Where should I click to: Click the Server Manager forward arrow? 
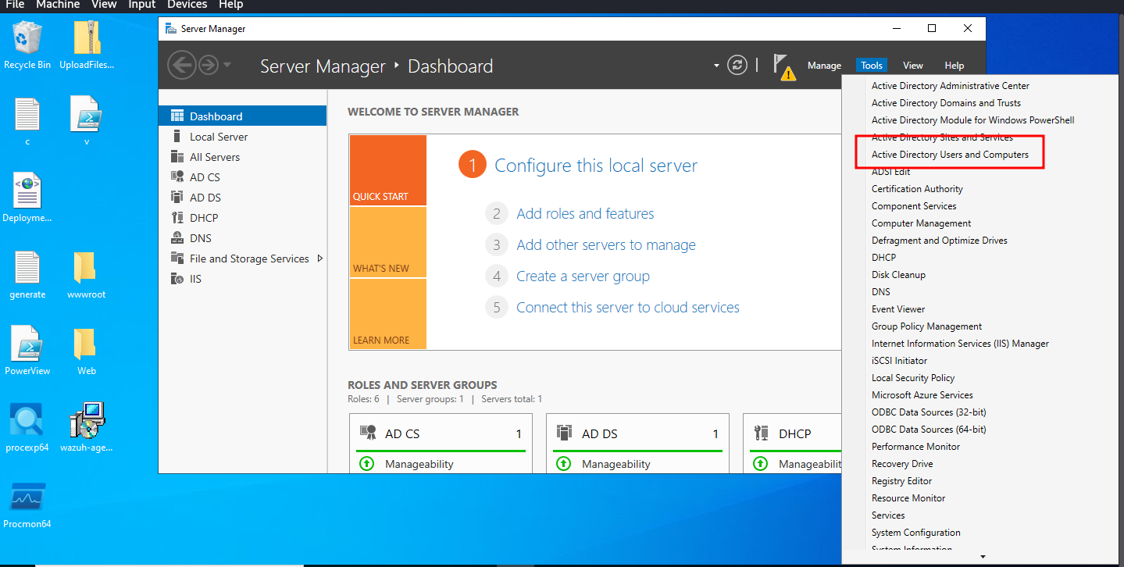tap(208, 65)
